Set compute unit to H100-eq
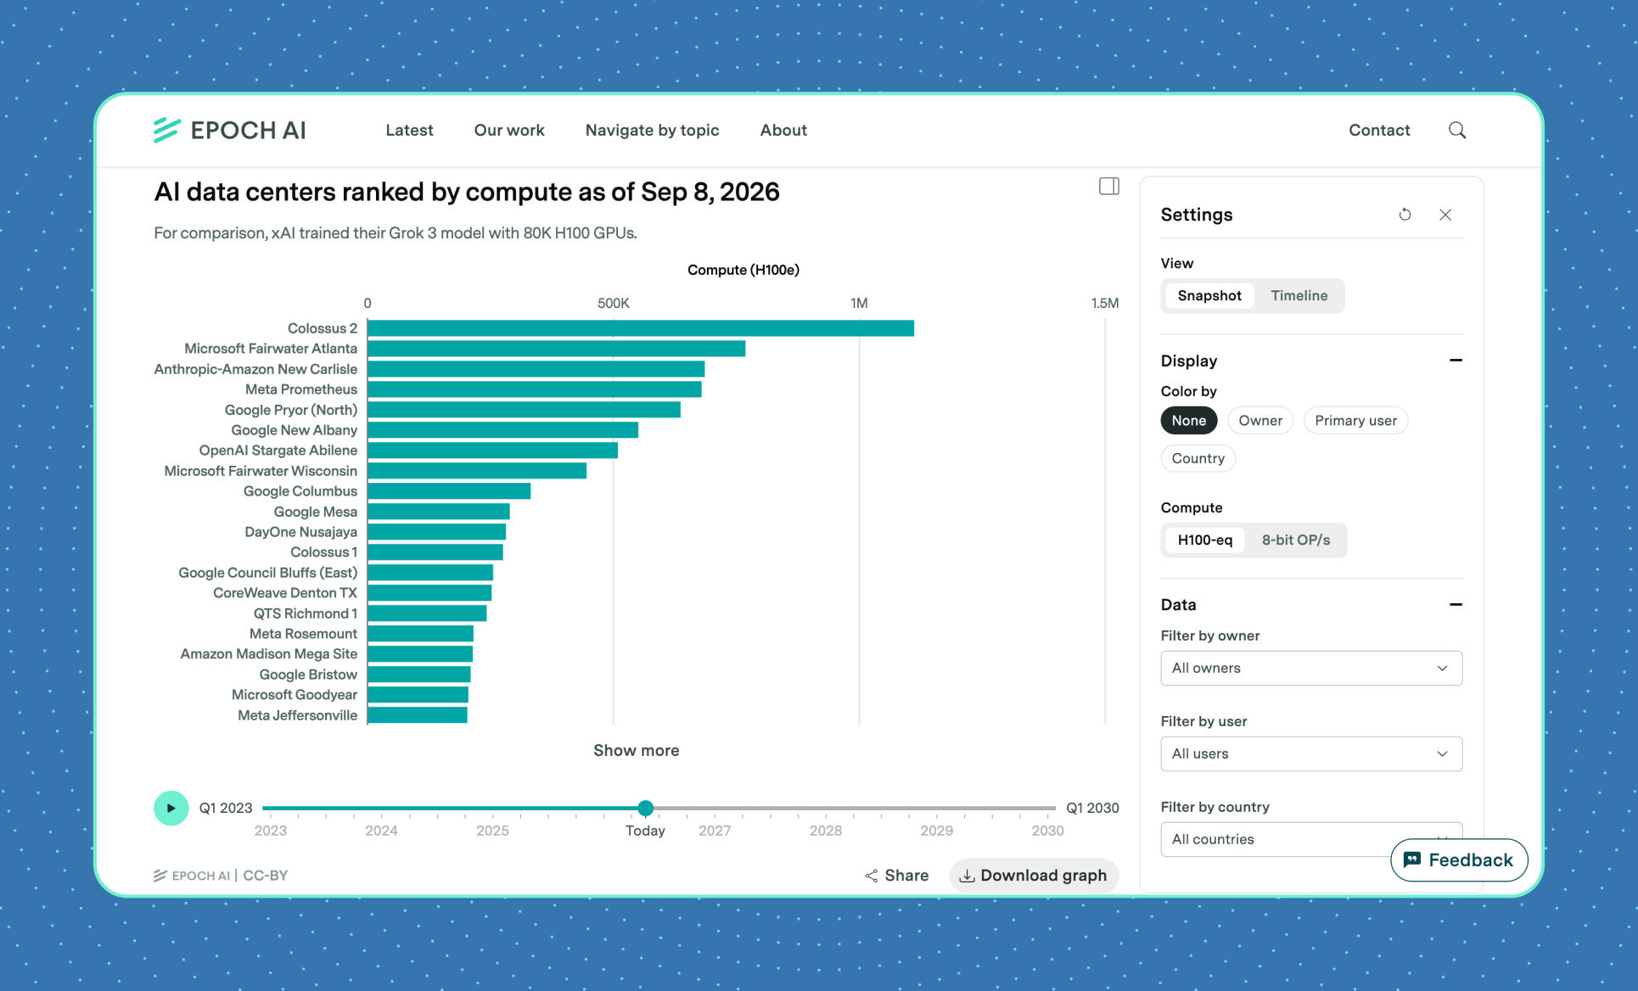This screenshot has height=991, width=1638. (1204, 540)
